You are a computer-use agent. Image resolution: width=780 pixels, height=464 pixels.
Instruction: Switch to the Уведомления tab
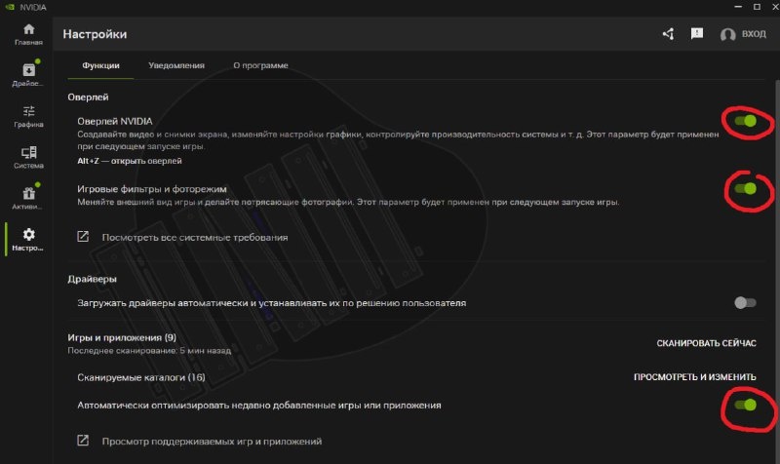click(x=176, y=65)
